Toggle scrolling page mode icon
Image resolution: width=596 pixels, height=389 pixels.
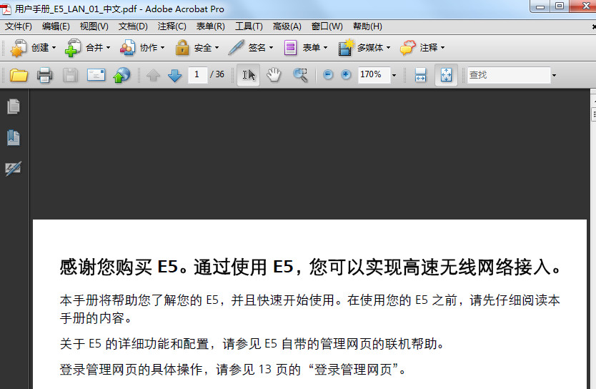(x=420, y=75)
